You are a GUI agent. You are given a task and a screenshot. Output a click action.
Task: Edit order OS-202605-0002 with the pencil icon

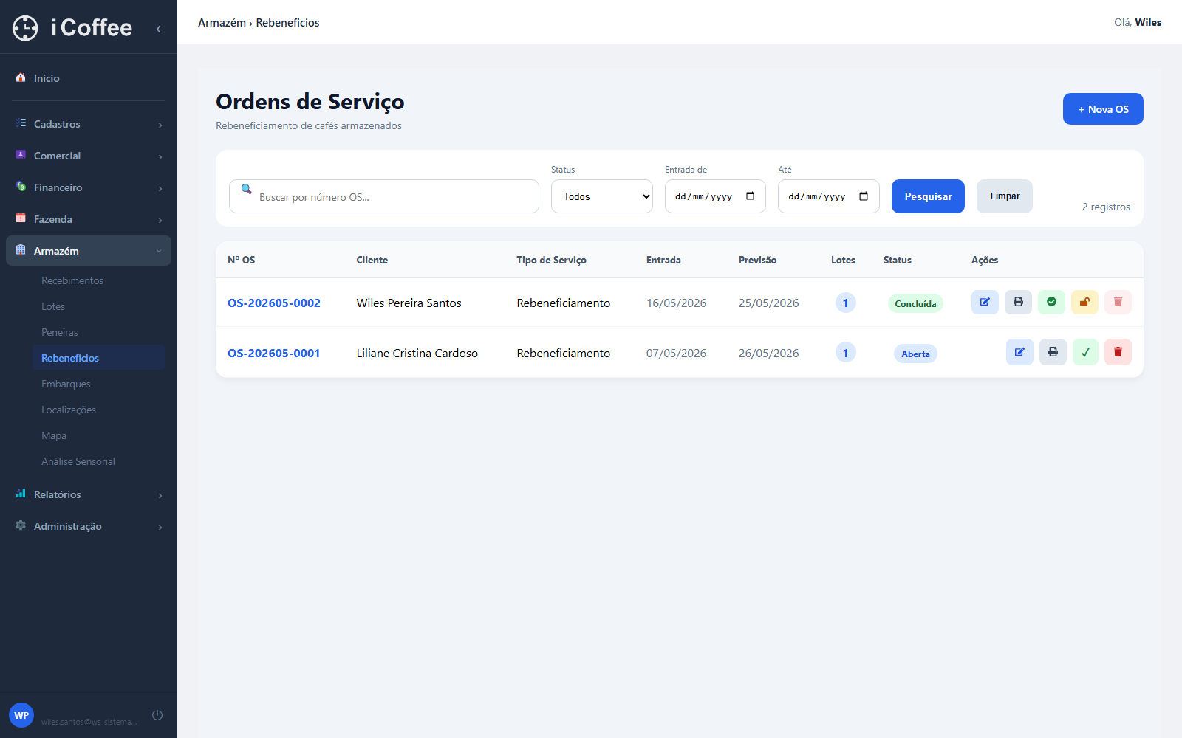(985, 302)
